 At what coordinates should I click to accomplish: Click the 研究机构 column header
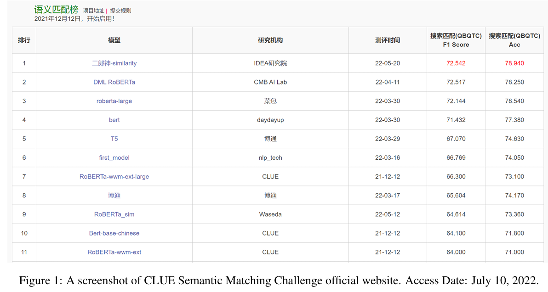click(270, 40)
